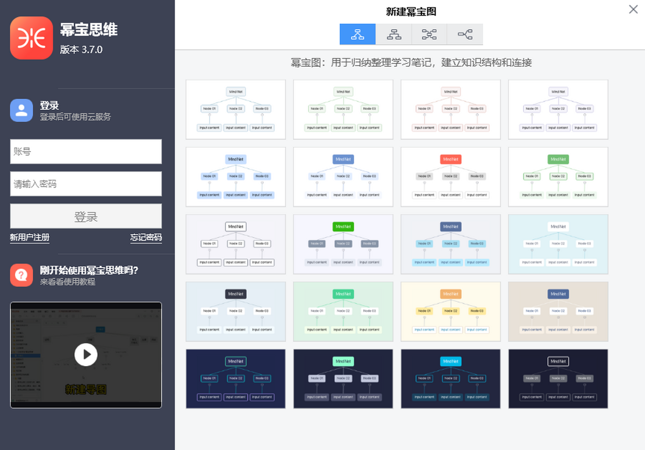Screen dimensions: 645x450
Task: Switch to the org-chart layout tab
Action: tap(394, 34)
